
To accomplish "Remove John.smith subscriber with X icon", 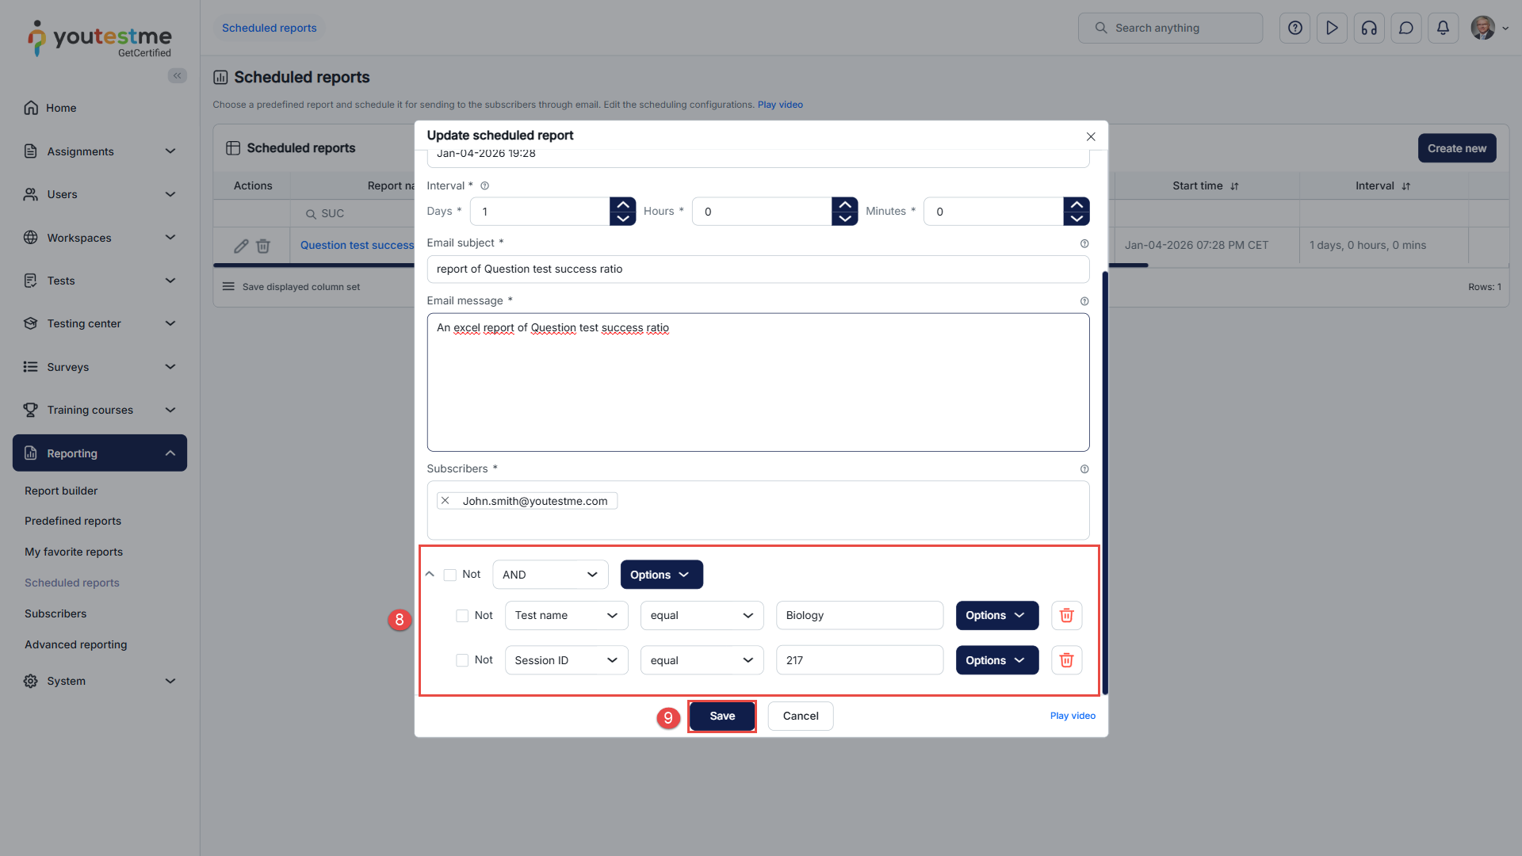I will click(x=446, y=501).
